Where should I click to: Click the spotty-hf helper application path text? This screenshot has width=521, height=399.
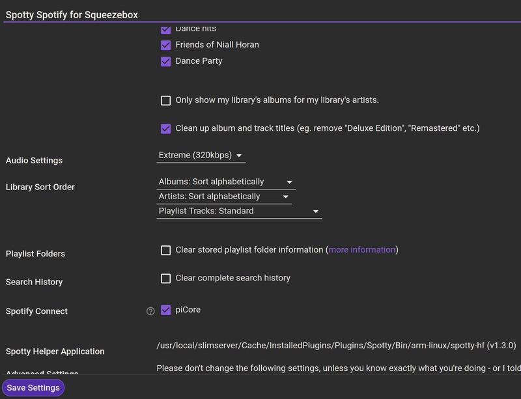coord(335,345)
